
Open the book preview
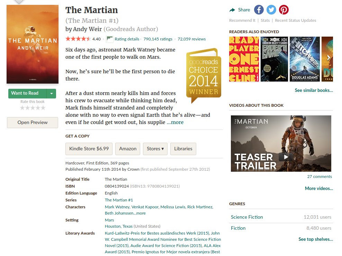[x=33, y=123]
